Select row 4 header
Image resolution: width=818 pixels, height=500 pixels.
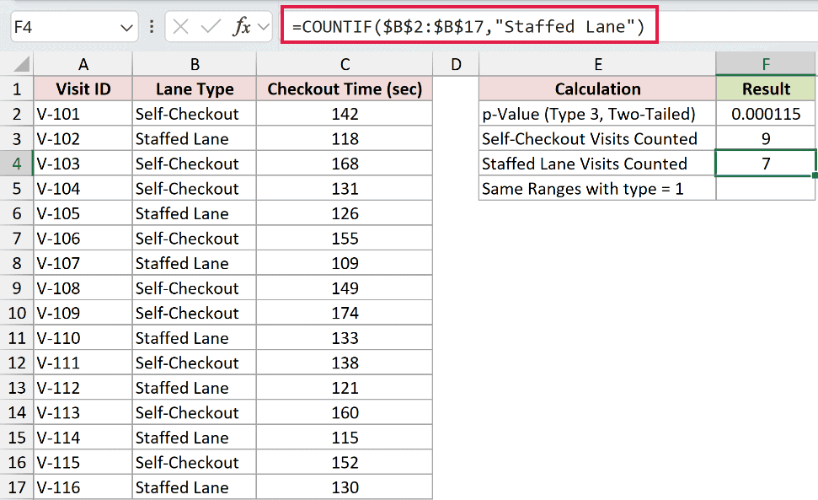[x=17, y=164]
